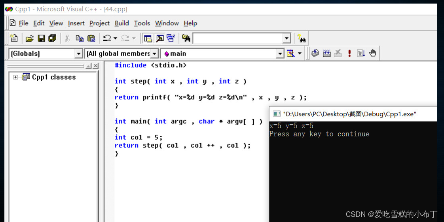Click the 'int step' function declaration line
Image resolution: width=444 pixels, height=222 pixels.
point(181,81)
